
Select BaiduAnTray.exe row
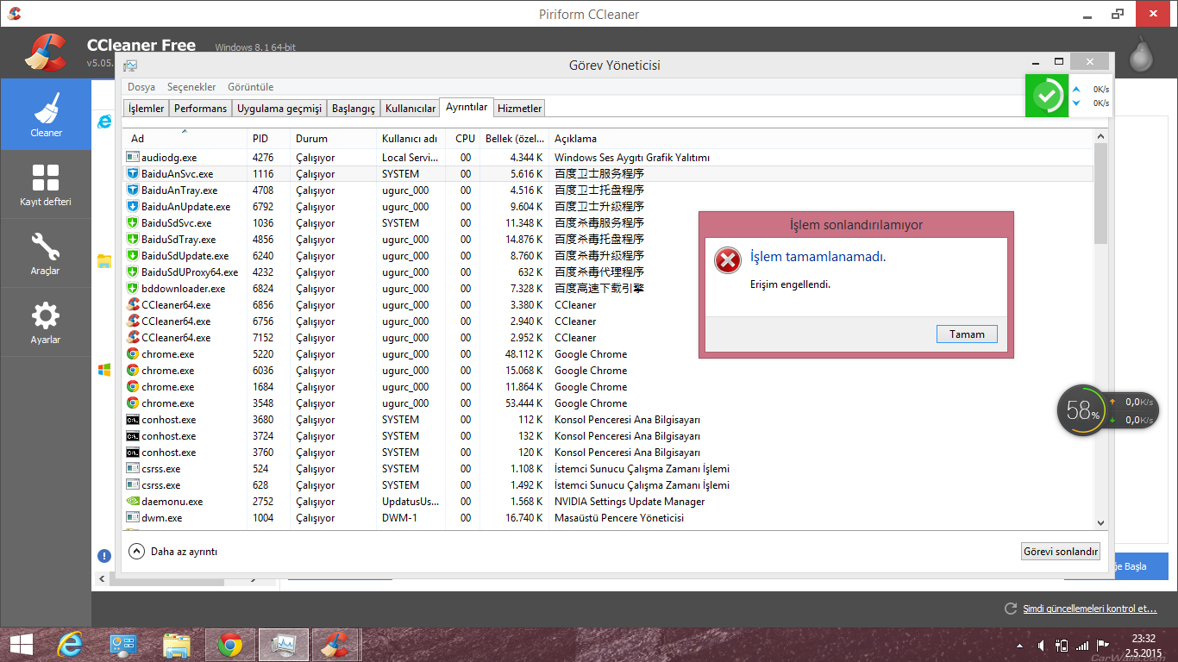pos(608,190)
